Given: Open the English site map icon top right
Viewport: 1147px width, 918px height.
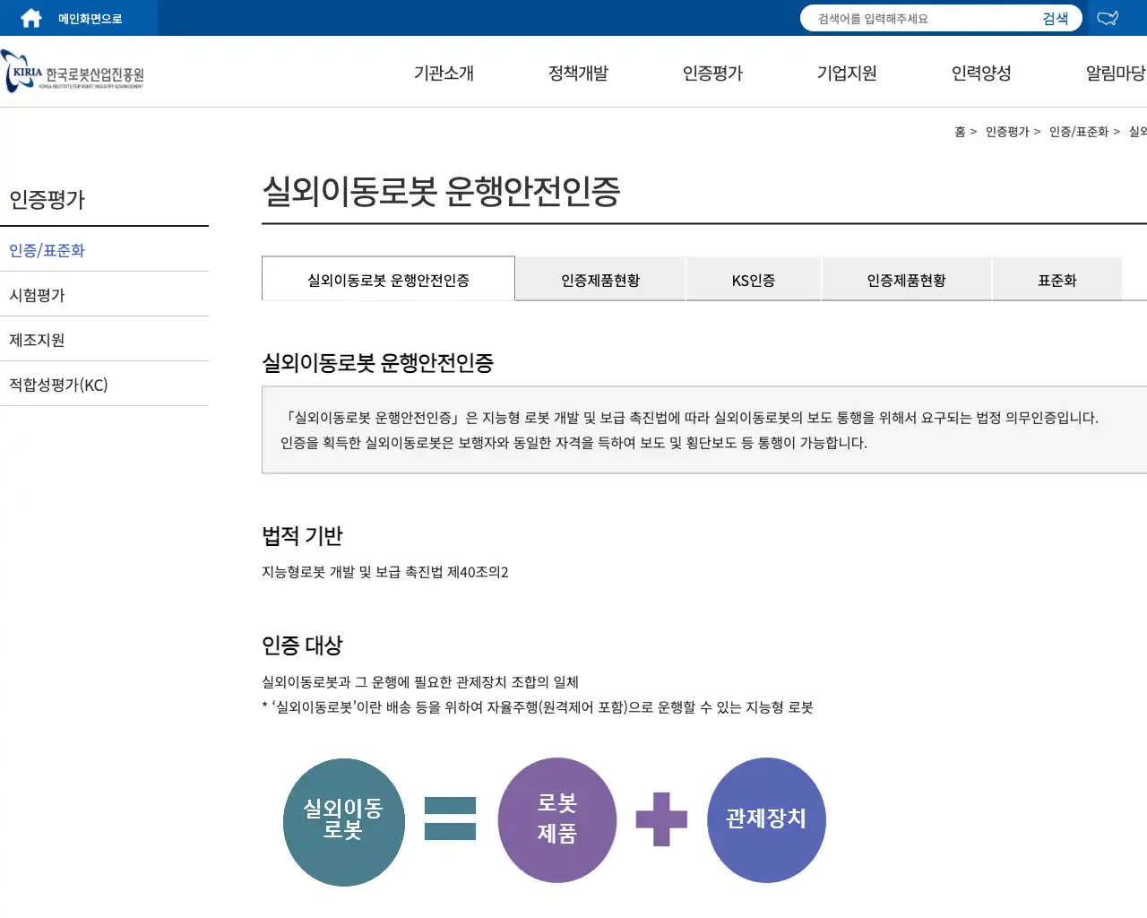Looking at the screenshot, I should [1108, 18].
